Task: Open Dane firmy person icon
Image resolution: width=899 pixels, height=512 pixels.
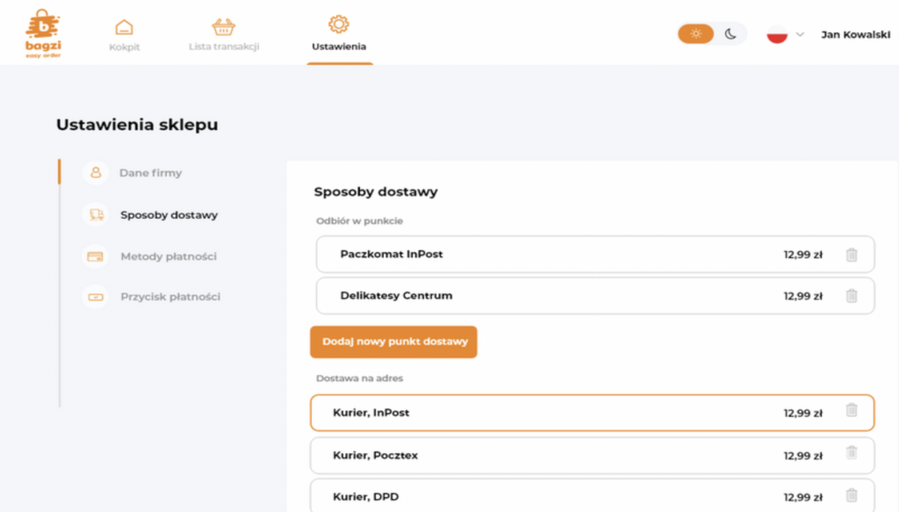Action: [95, 173]
